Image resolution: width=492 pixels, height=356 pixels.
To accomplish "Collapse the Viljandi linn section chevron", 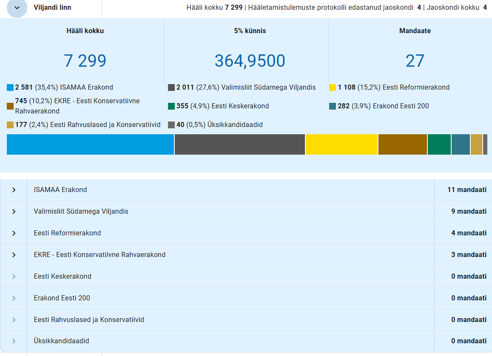I will pos(17,8).
